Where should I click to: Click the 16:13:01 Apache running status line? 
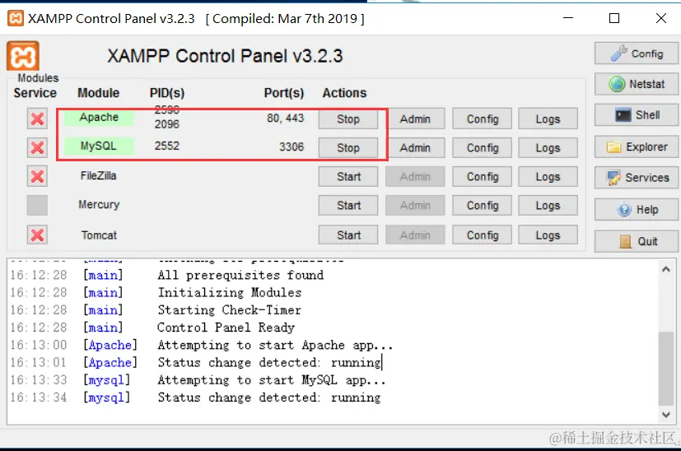[195, 362]
